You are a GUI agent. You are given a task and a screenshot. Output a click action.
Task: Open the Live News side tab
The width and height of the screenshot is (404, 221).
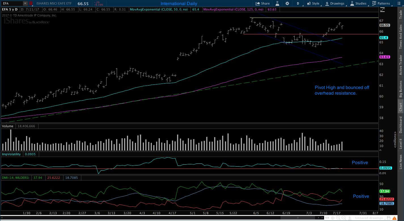tap(401, 162)
